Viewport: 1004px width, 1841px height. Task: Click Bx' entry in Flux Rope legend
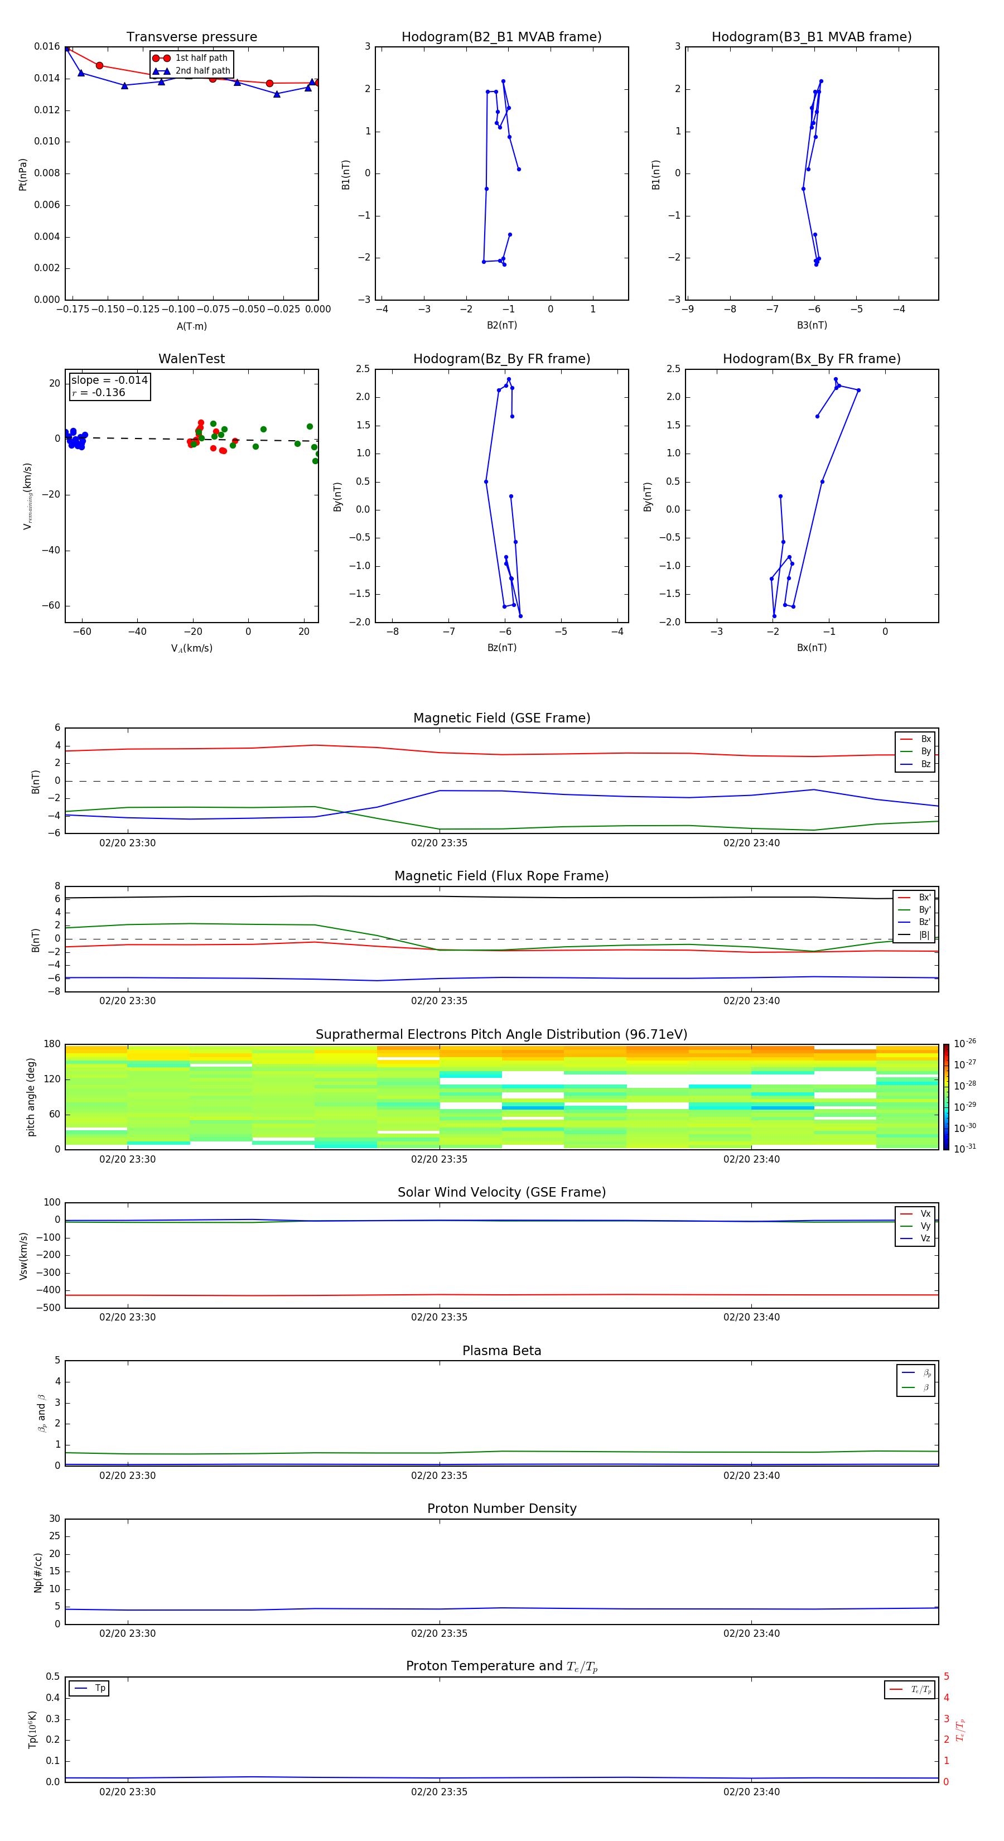915,898
